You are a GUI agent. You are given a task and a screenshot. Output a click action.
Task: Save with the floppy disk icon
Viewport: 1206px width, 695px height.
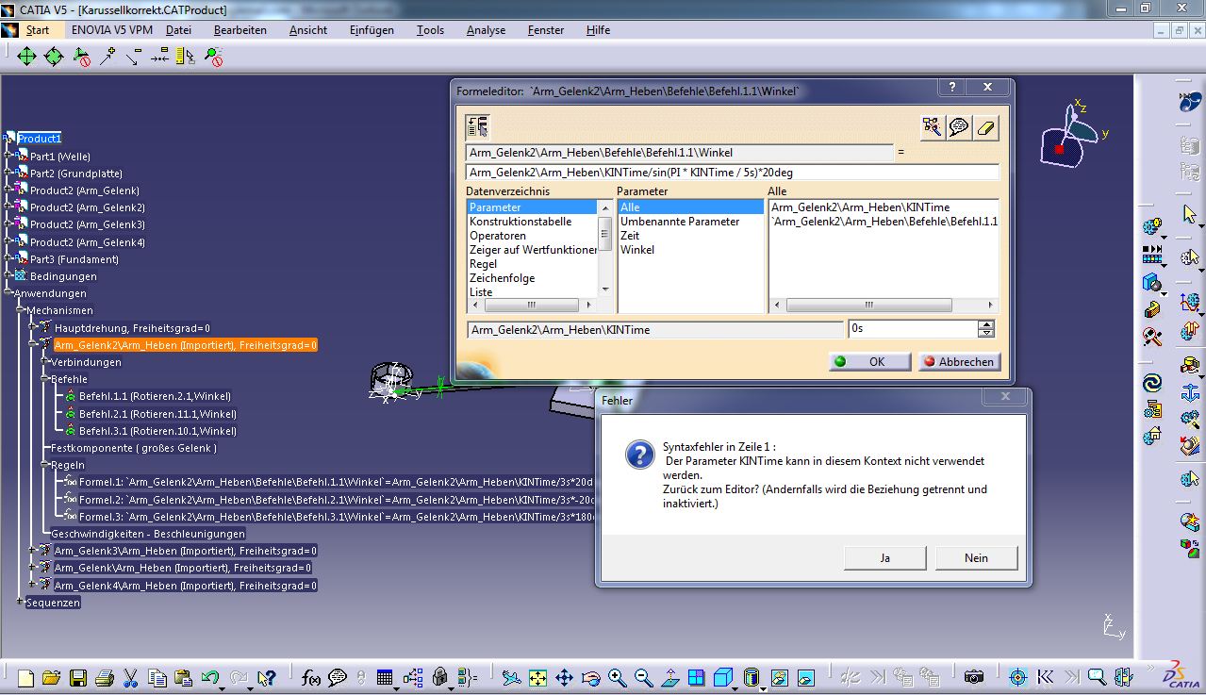(x=78, y=677)
